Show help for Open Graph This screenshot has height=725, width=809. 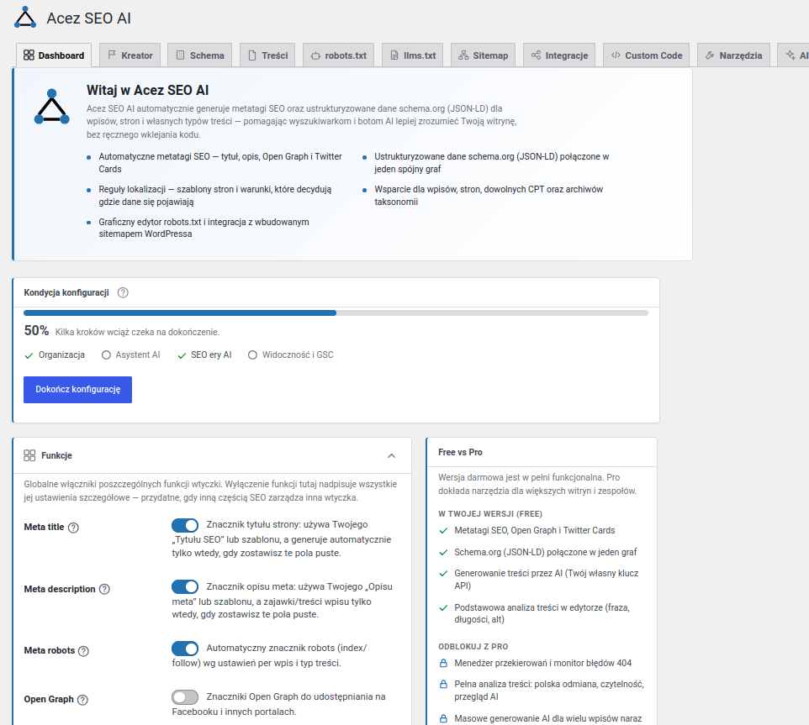(82, 700)
